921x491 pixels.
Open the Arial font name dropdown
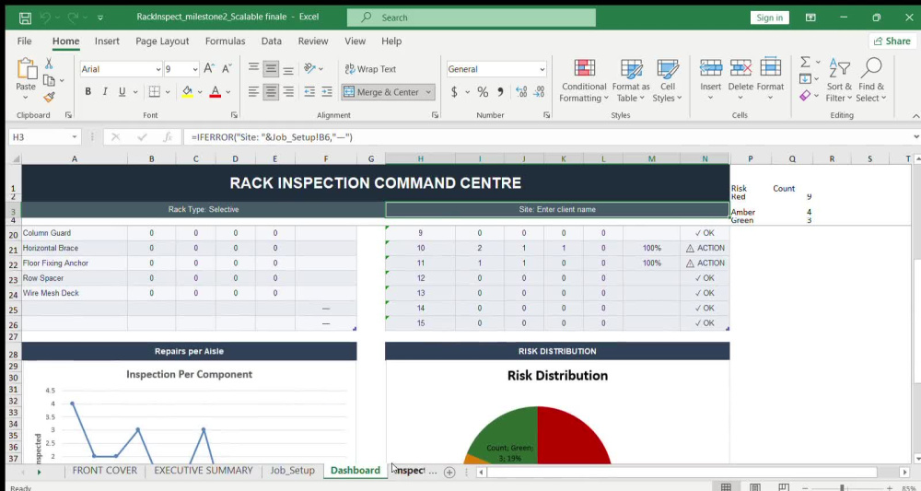[158, 69]
